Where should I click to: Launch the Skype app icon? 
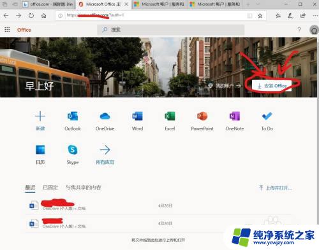tap(73, 149)
